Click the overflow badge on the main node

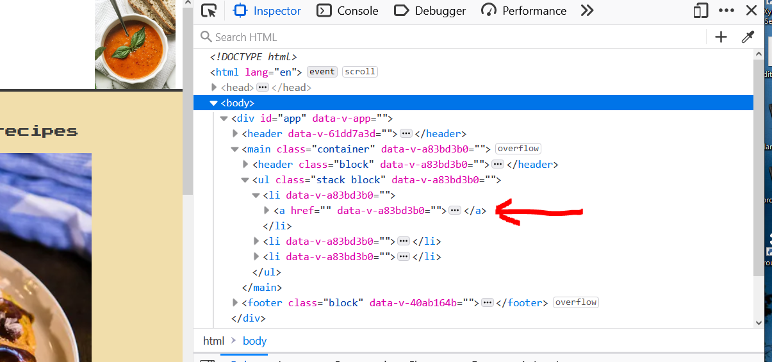(x=518, y=149)
